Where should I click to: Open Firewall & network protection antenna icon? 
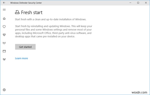click(4, 43)
